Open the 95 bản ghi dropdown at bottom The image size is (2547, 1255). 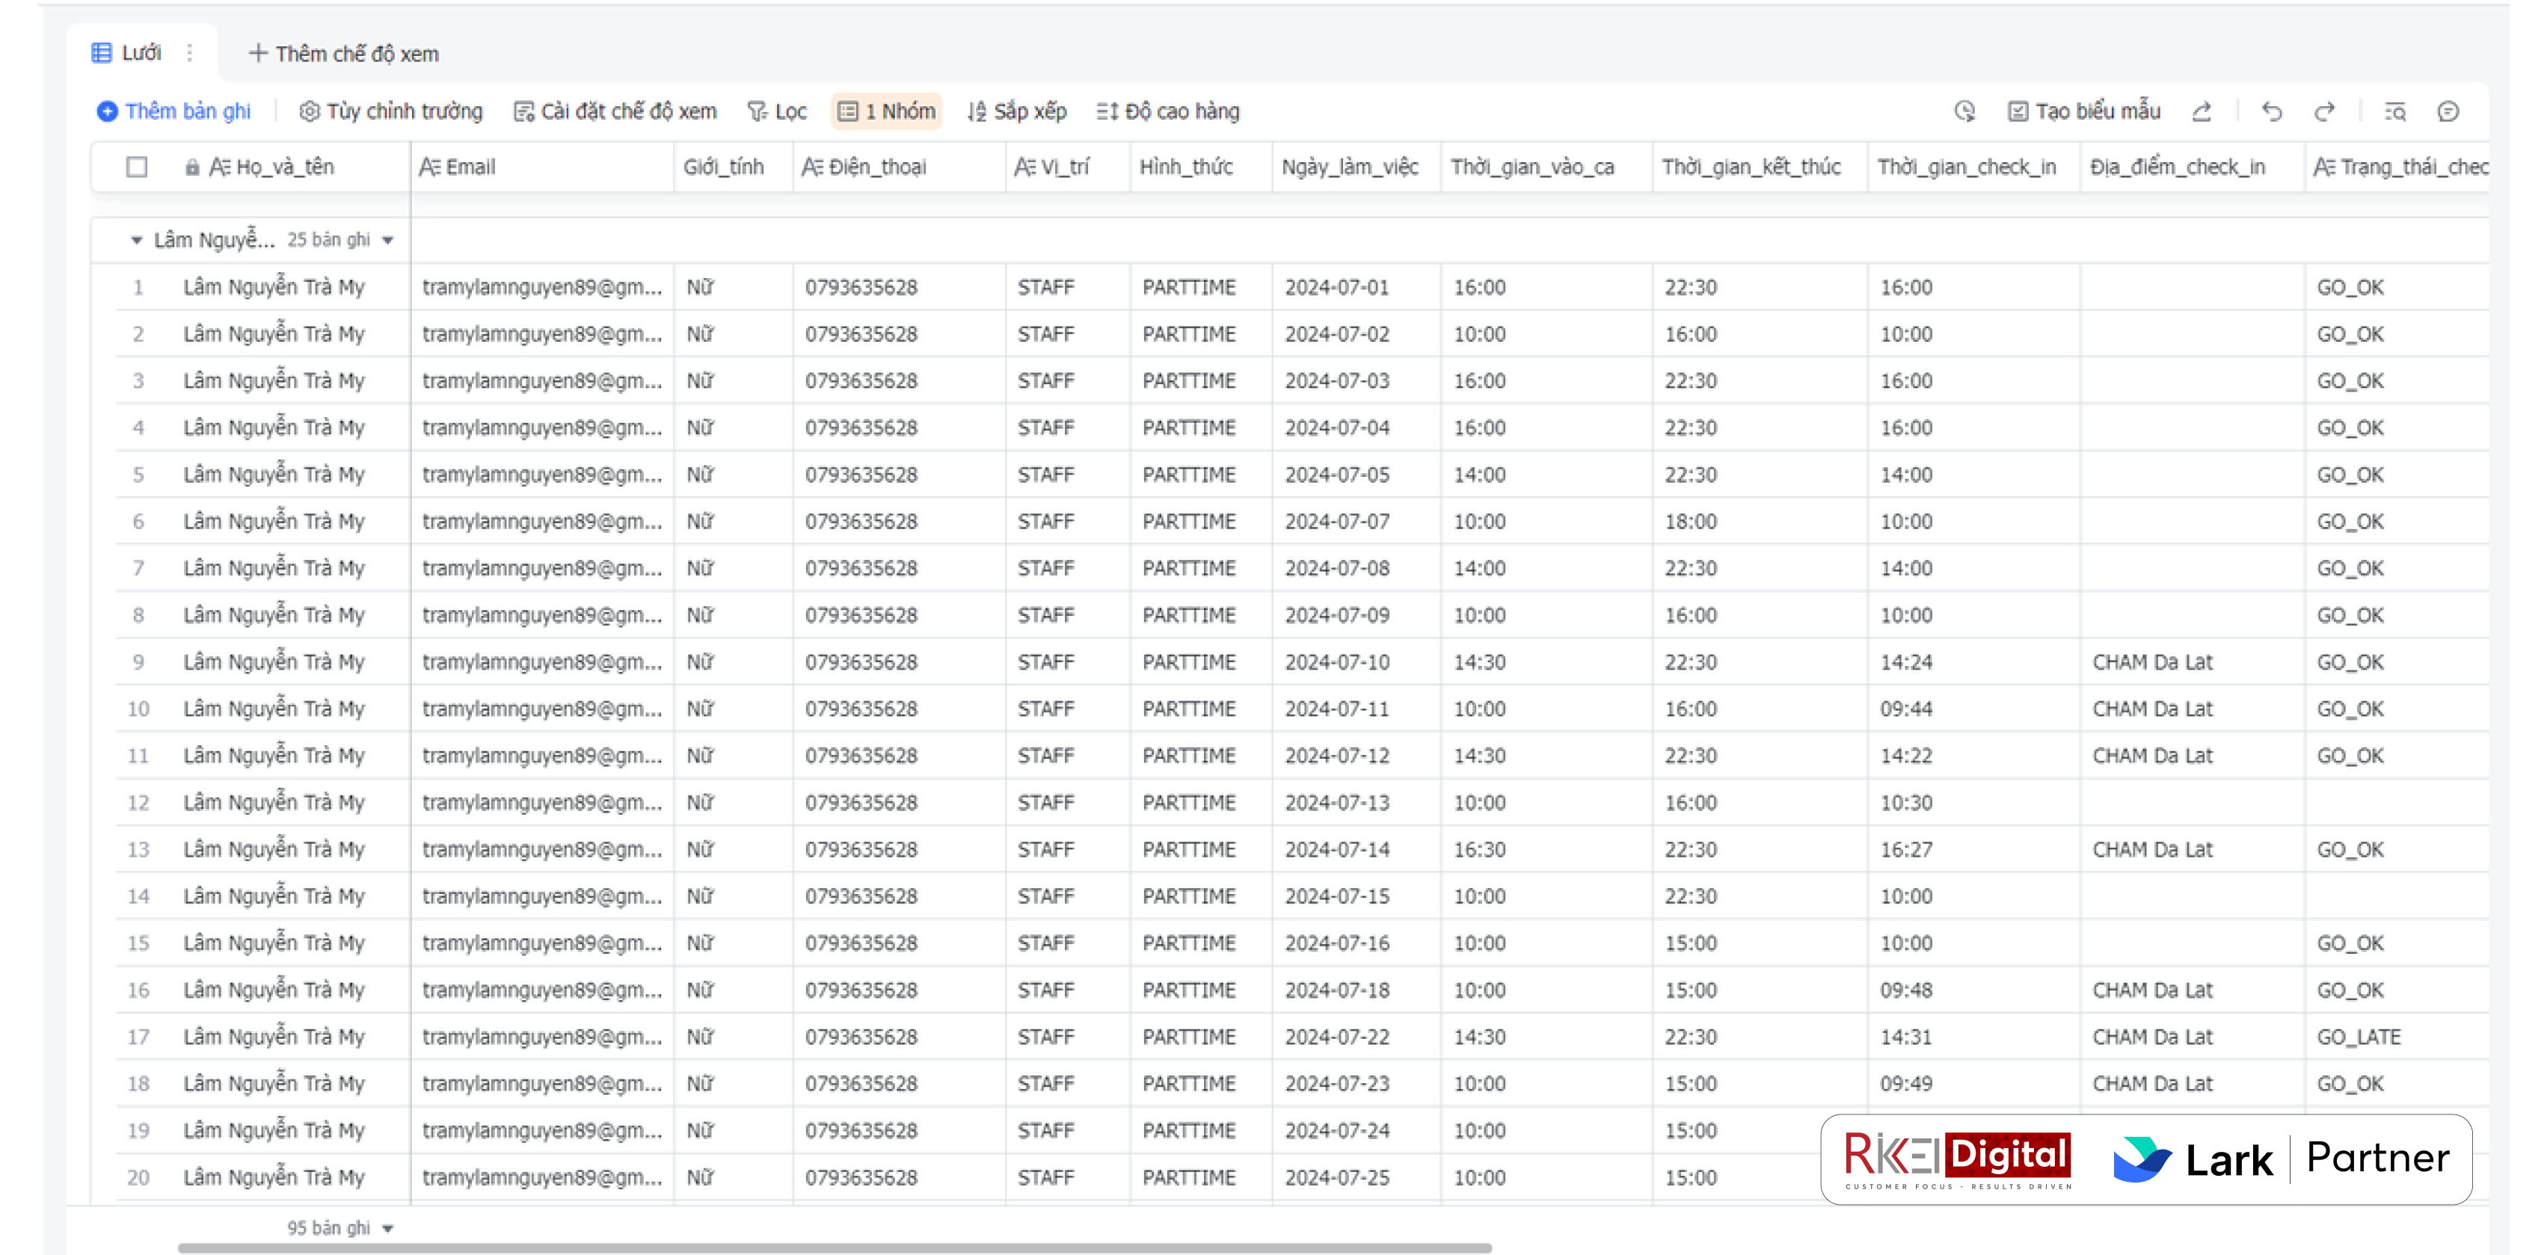(387, 1228)
